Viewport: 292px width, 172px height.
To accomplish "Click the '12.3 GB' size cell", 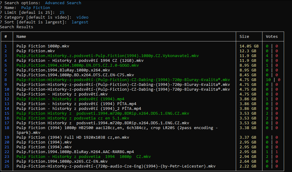I will pos(248,51).
